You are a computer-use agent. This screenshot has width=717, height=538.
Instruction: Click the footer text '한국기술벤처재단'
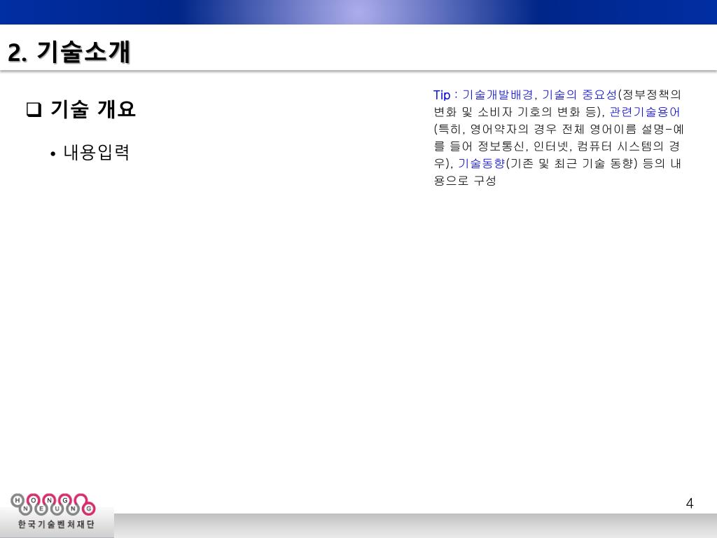(x=56, y=524)
